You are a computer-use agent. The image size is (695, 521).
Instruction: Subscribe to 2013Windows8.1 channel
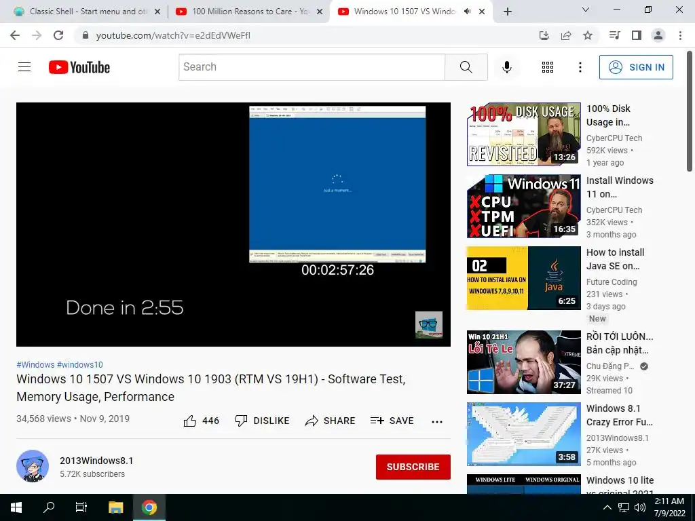413,467
